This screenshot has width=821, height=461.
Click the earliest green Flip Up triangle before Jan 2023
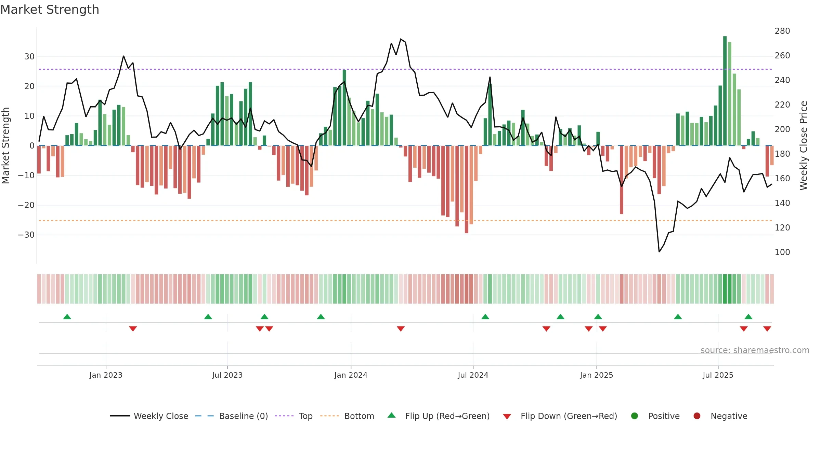[67, 317]
